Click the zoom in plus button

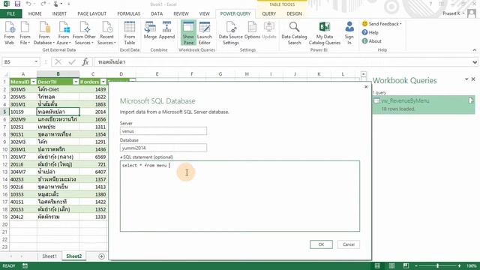[x=459, y=265]
